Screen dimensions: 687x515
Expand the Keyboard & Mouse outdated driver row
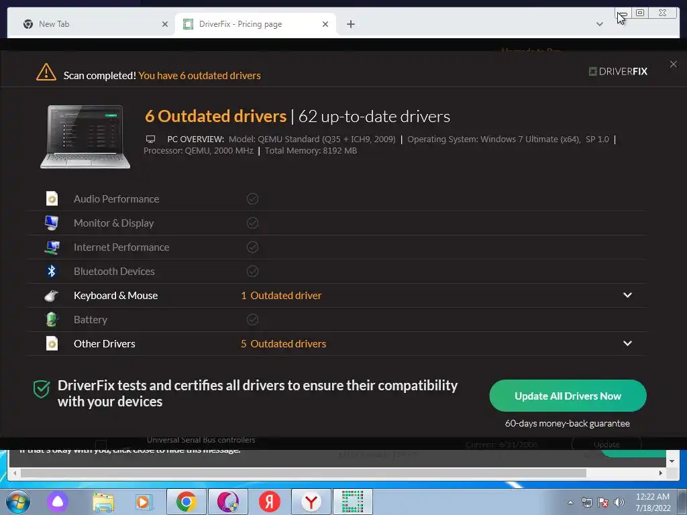tap(627, 295)
